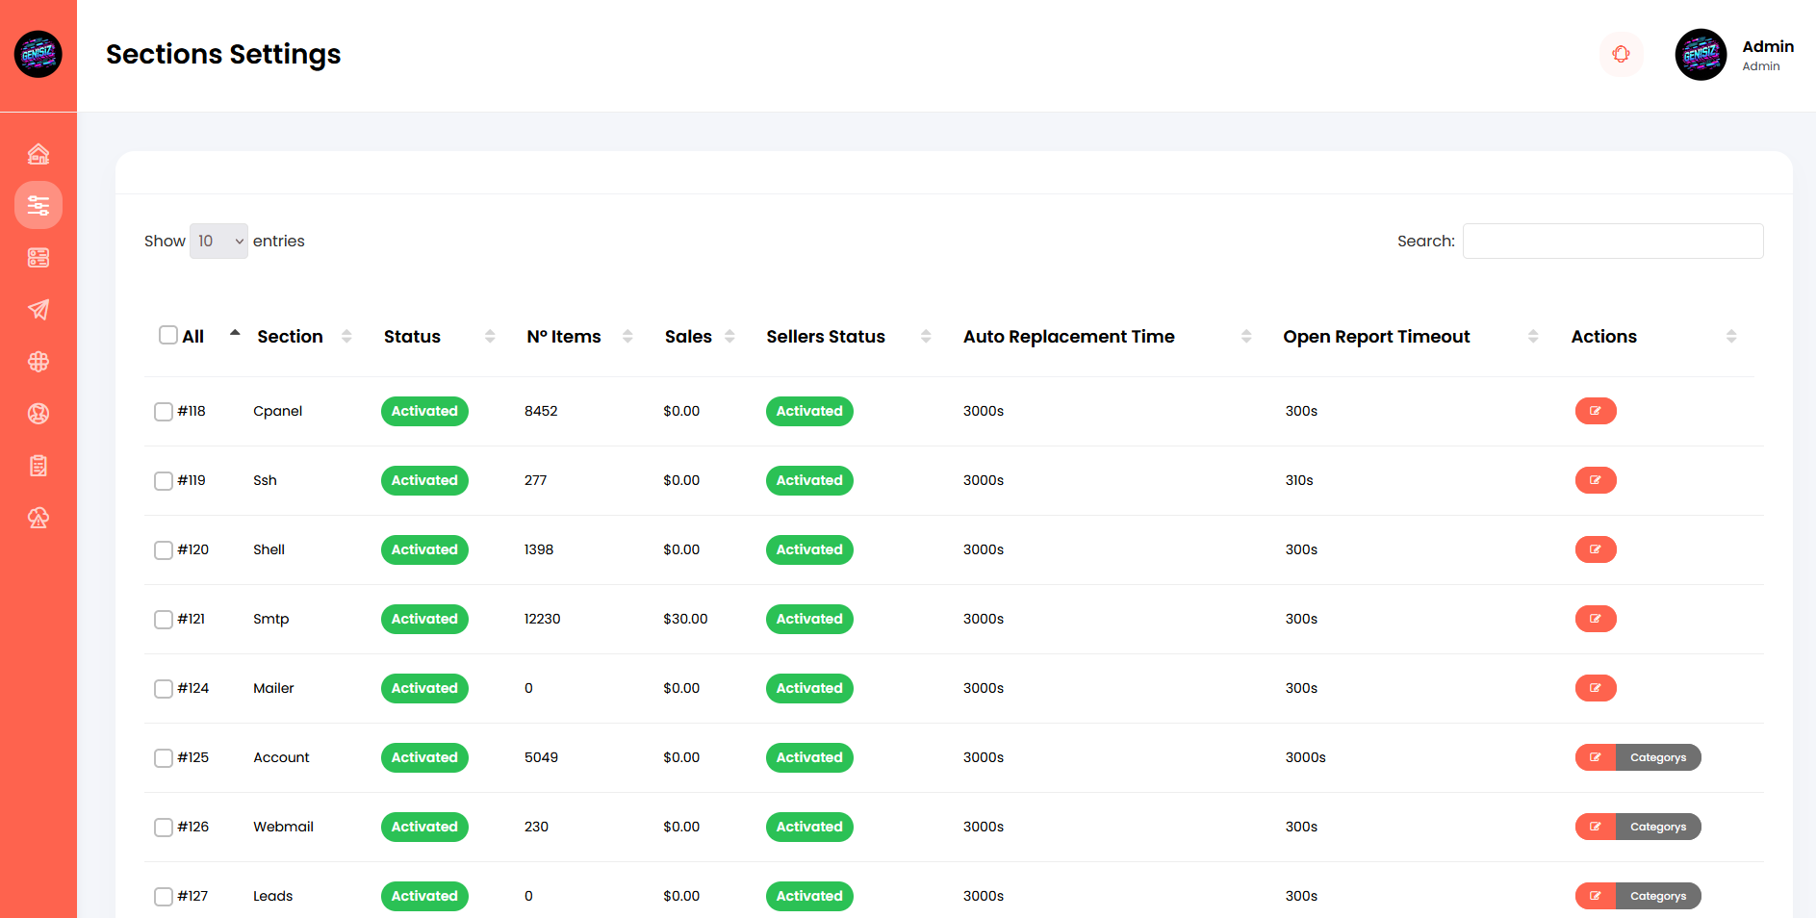Open the home dashboard sidebar icon
The height and width of the screenshot is (918, 1816).
tap(38, 154)
